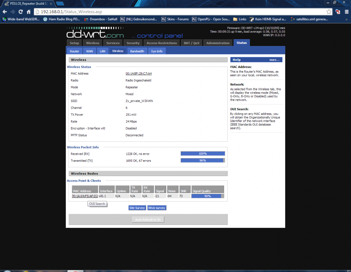Toggle the Auto-Refresh is On button
The width and height of the screenshot is (351, 272).
coord(148,220)
